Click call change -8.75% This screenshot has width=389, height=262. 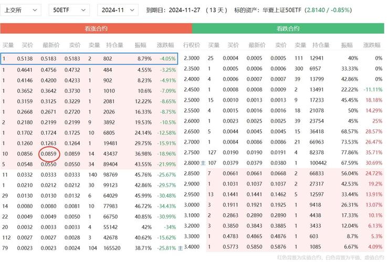pos(168,112)
